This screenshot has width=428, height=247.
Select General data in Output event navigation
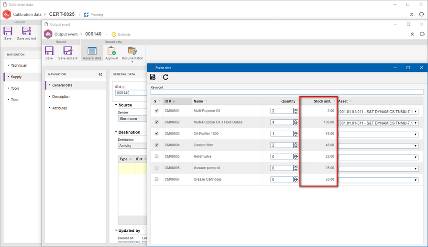coord(62,85)
